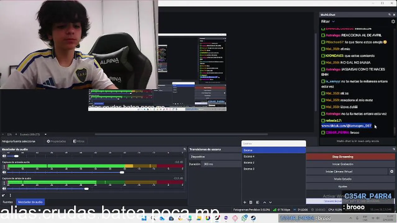This screenshot has width=397, height=223.
Task: Select Escena 2 in scenes list
Action: pos(274,163)
